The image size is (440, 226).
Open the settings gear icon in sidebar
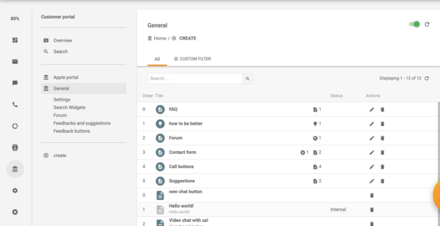tap(15, 190)
